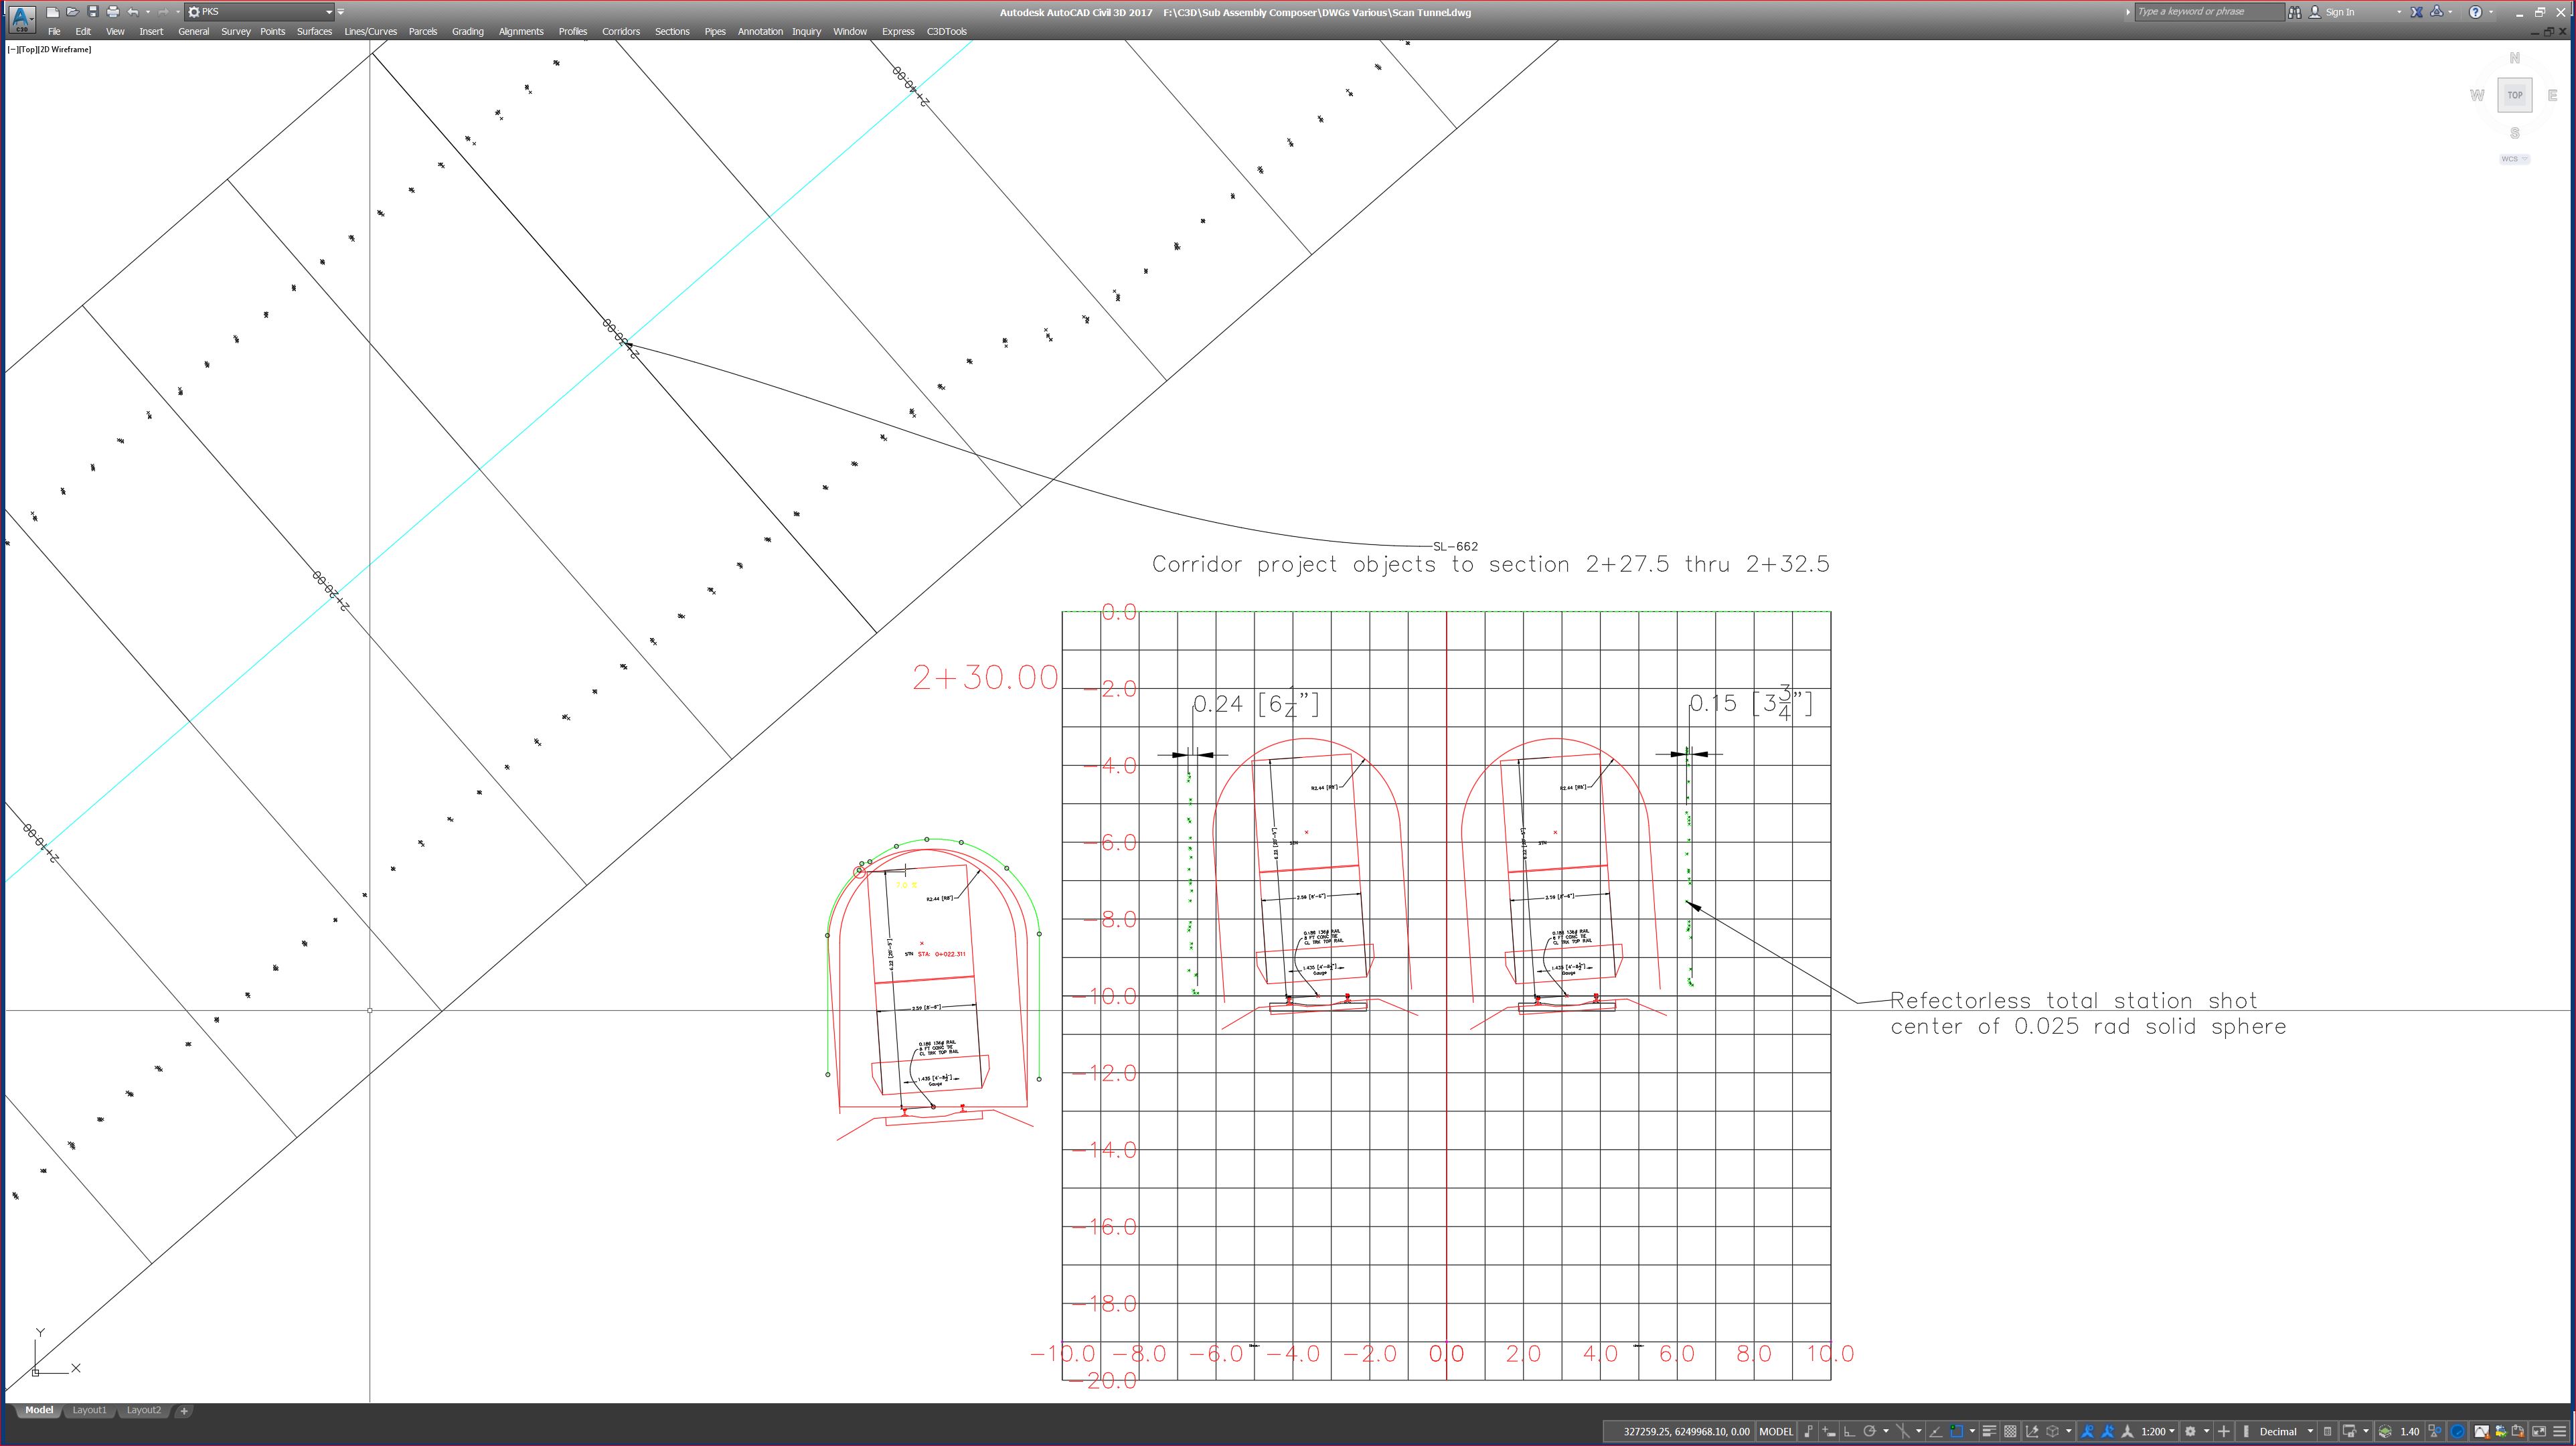Image resolution: width=2576 pixels, height=1446 pixels.
Task: Expand the Sections dropdown menu
Action: point(672,32)
